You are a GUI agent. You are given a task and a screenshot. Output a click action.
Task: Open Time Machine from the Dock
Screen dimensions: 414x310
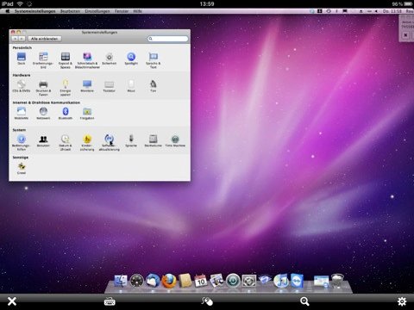(233, 281)
